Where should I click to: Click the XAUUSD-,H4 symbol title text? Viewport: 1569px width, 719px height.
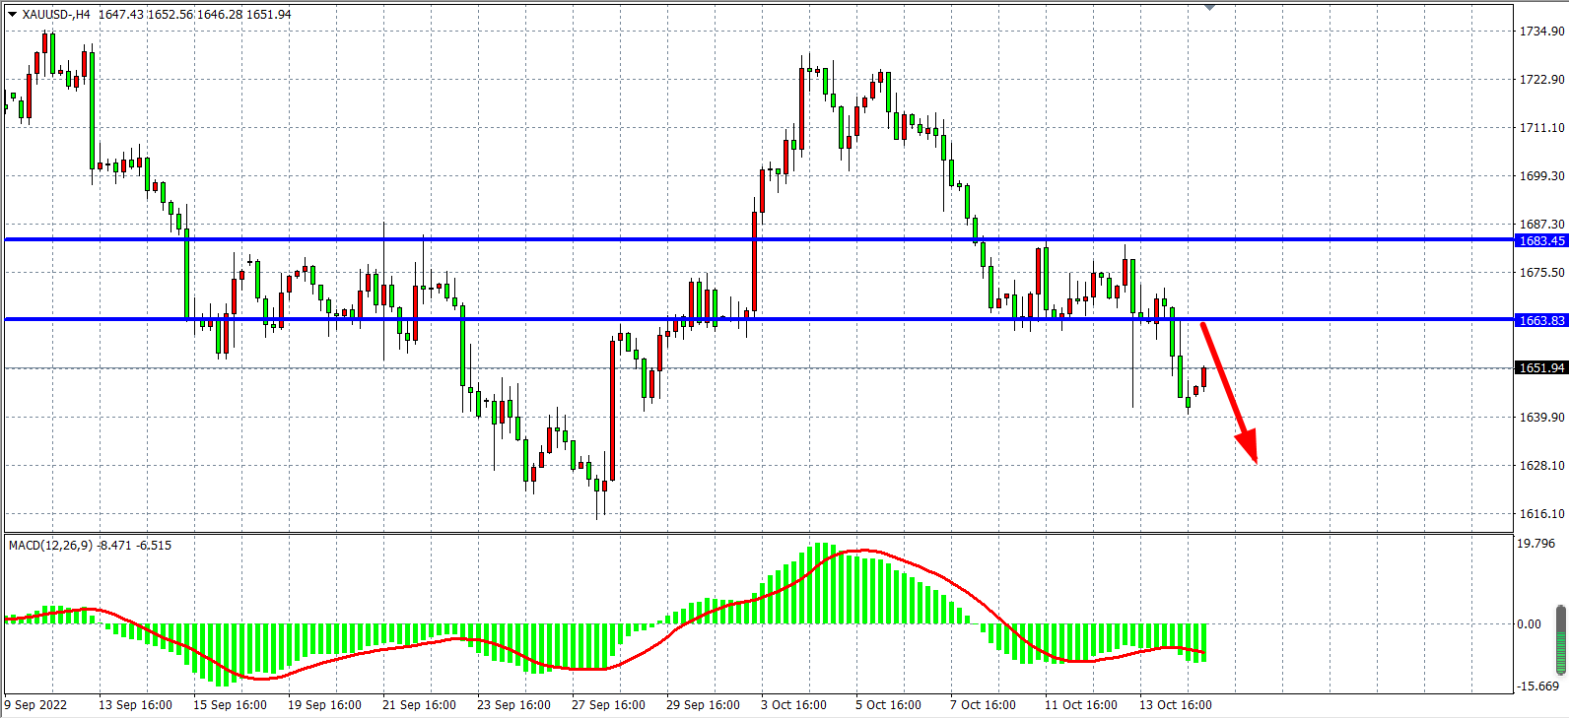point(56,15)
